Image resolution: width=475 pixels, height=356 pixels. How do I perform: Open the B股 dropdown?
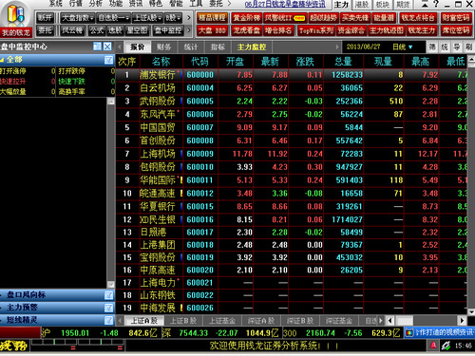173,18
